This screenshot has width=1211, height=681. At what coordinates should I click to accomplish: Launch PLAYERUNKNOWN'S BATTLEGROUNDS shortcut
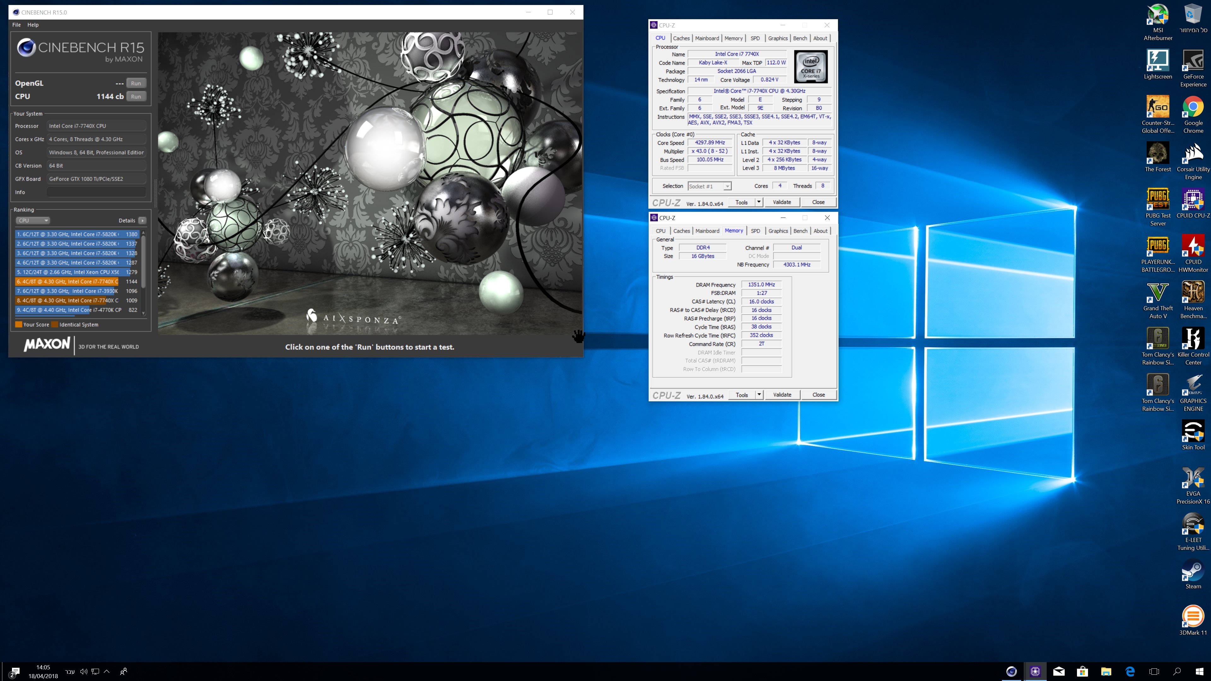[x=1157, y=254]
